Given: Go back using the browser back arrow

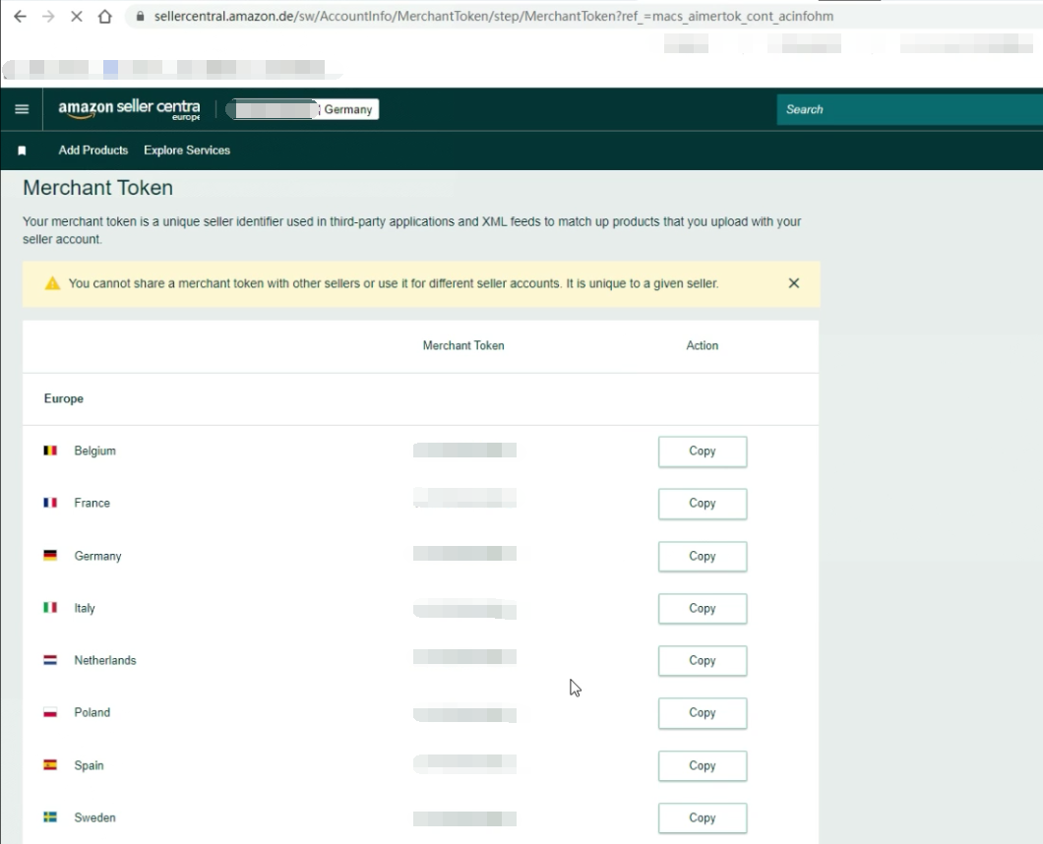Looking at the screenshot, I should pyautogui.click(x=20, y=16).
